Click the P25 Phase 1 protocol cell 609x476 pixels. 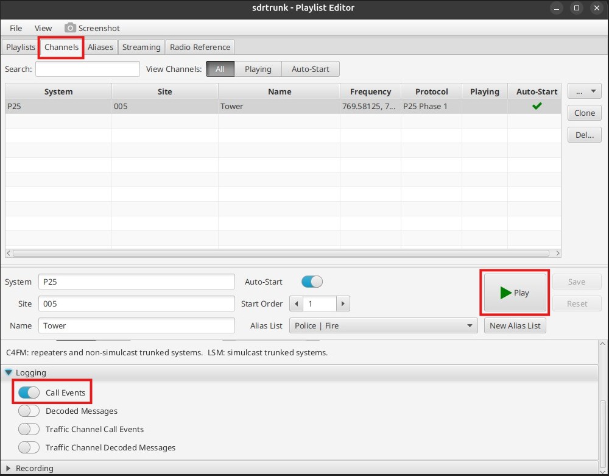(432, 106)
